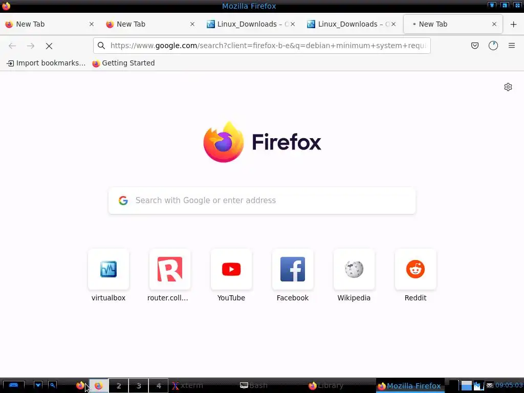This screenshot has height=393, width=524.
Task: Click the Google G logo in the search box
Action: pos(123,200)
